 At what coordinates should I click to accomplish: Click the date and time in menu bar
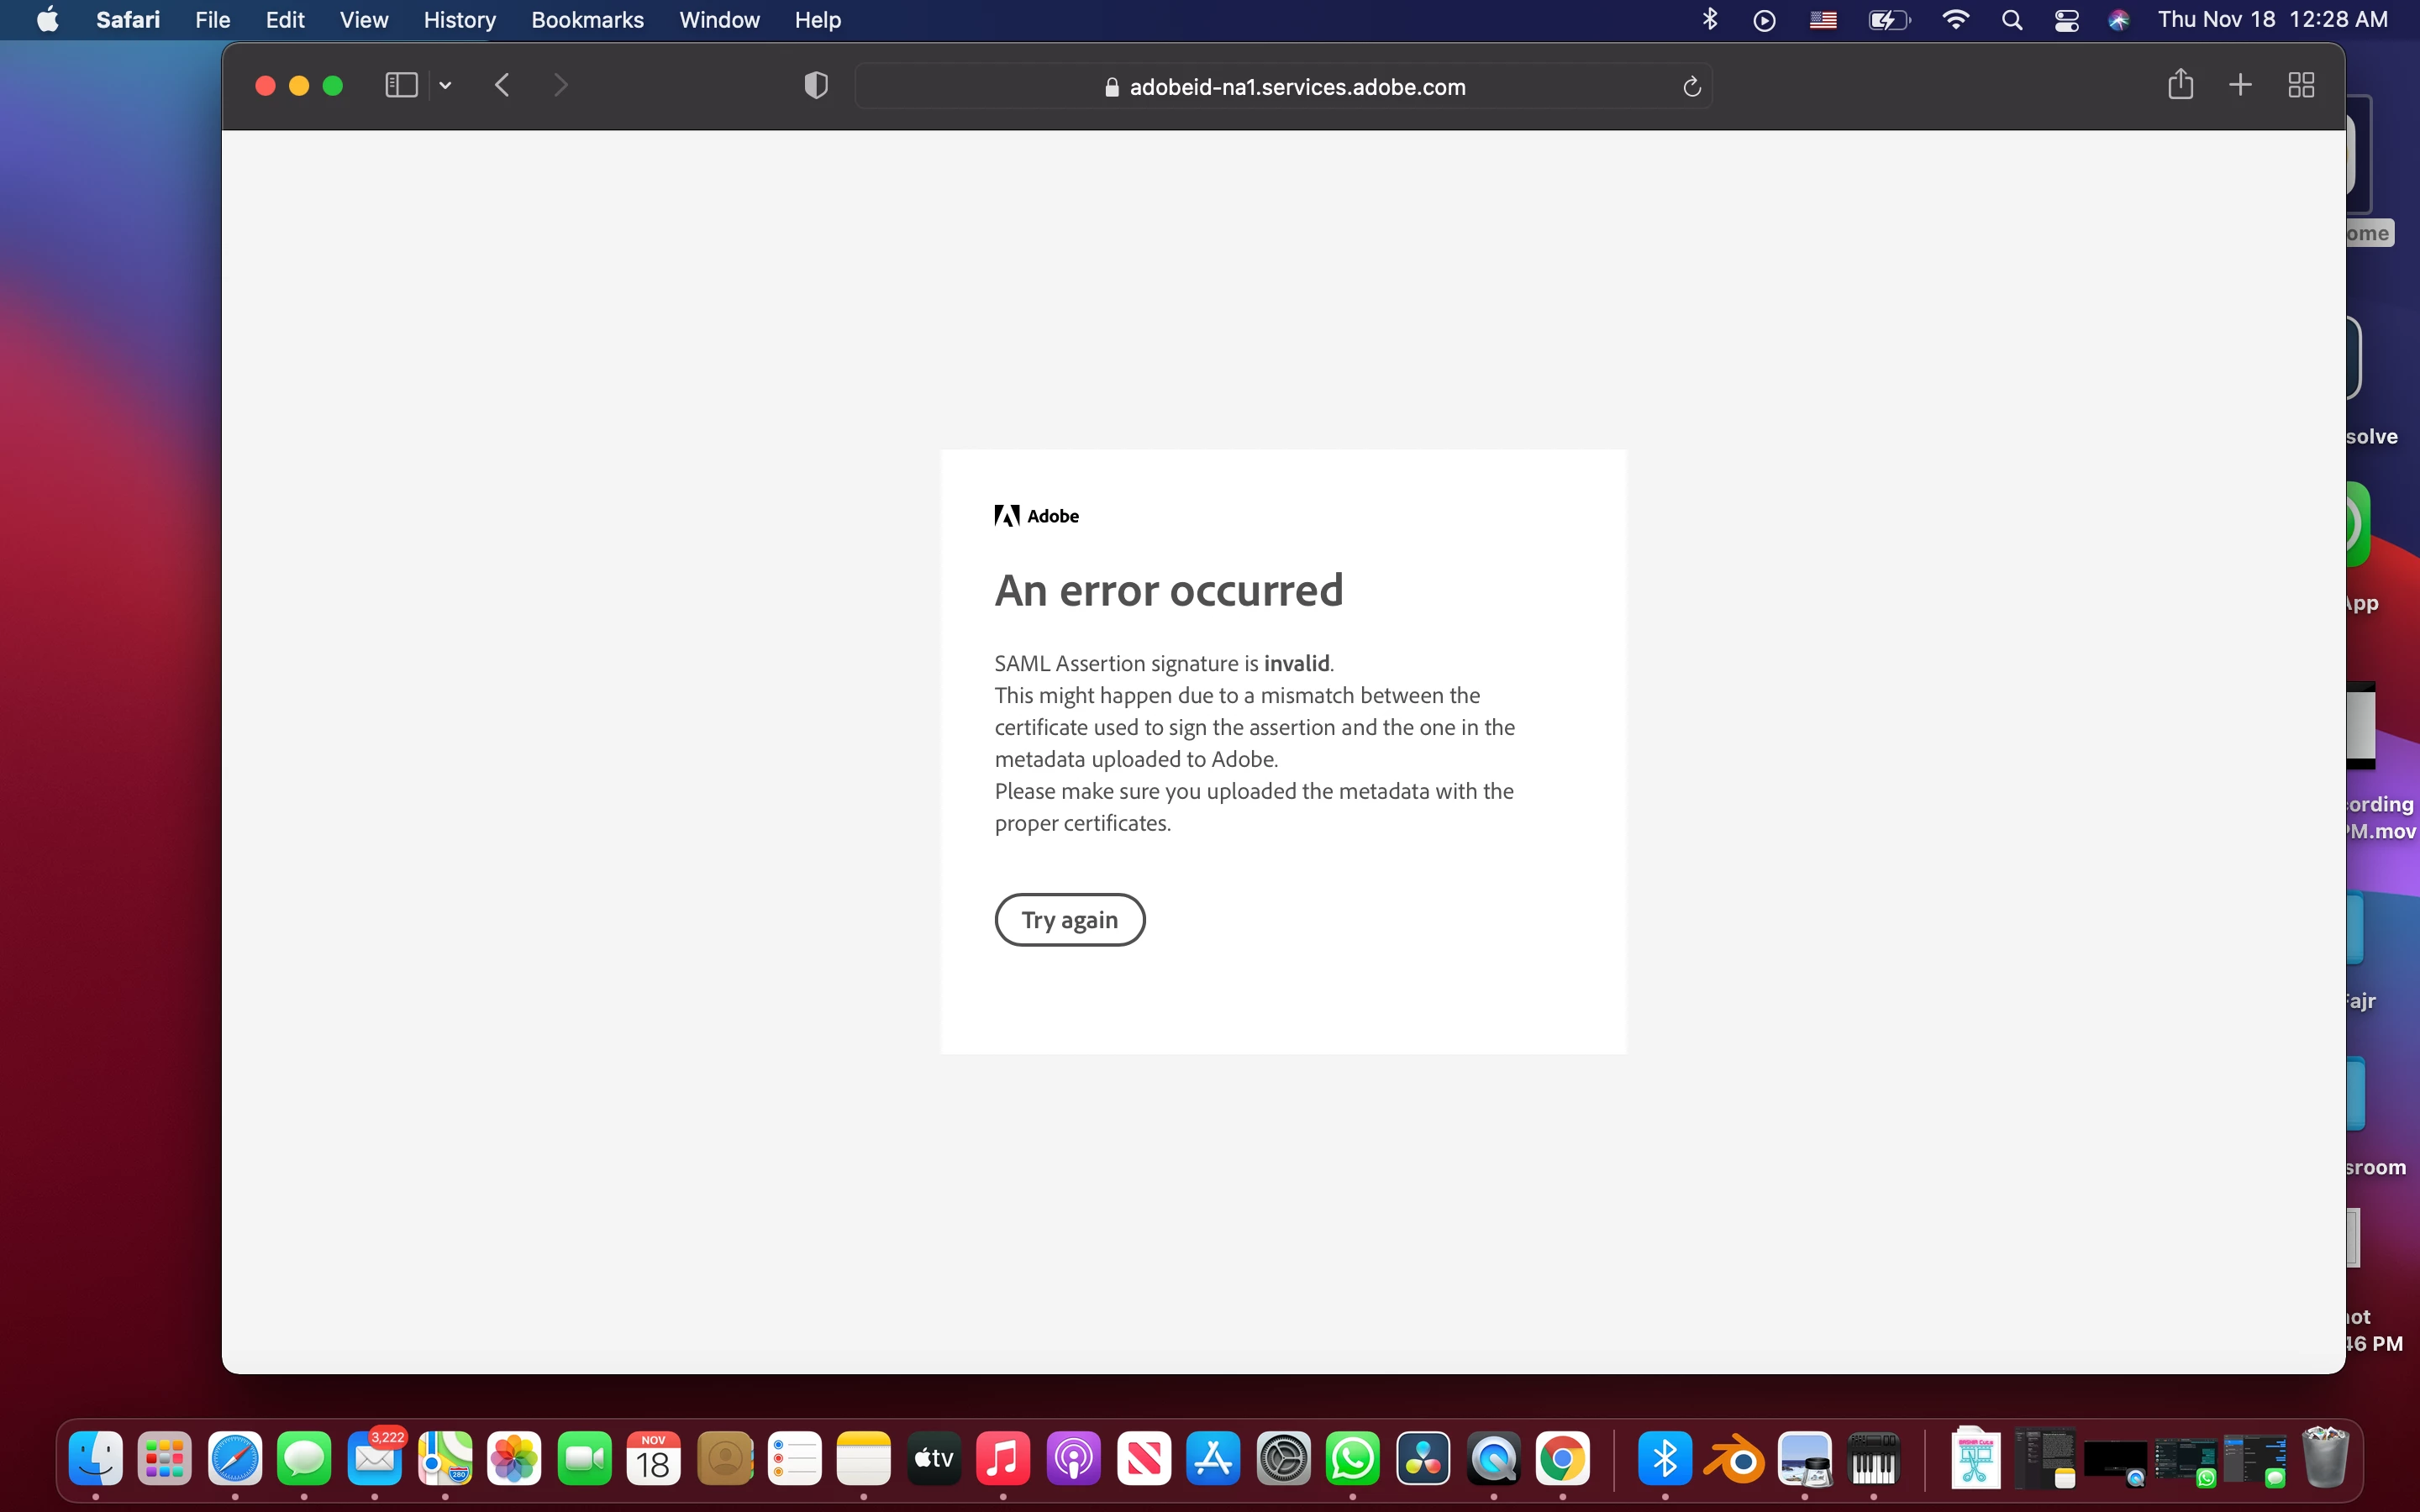tap(2273, 20)
